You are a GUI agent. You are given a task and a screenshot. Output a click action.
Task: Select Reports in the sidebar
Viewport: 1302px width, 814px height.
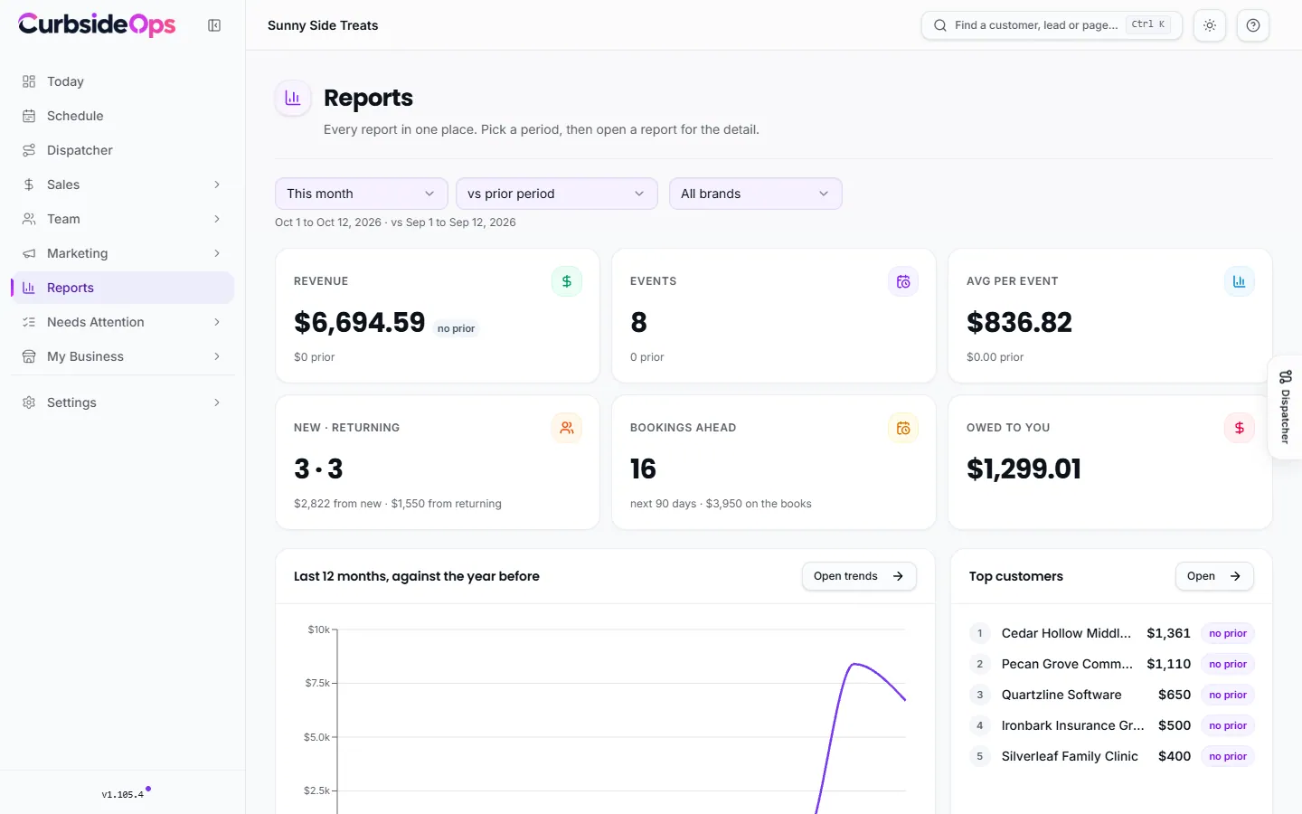[123, 288]
